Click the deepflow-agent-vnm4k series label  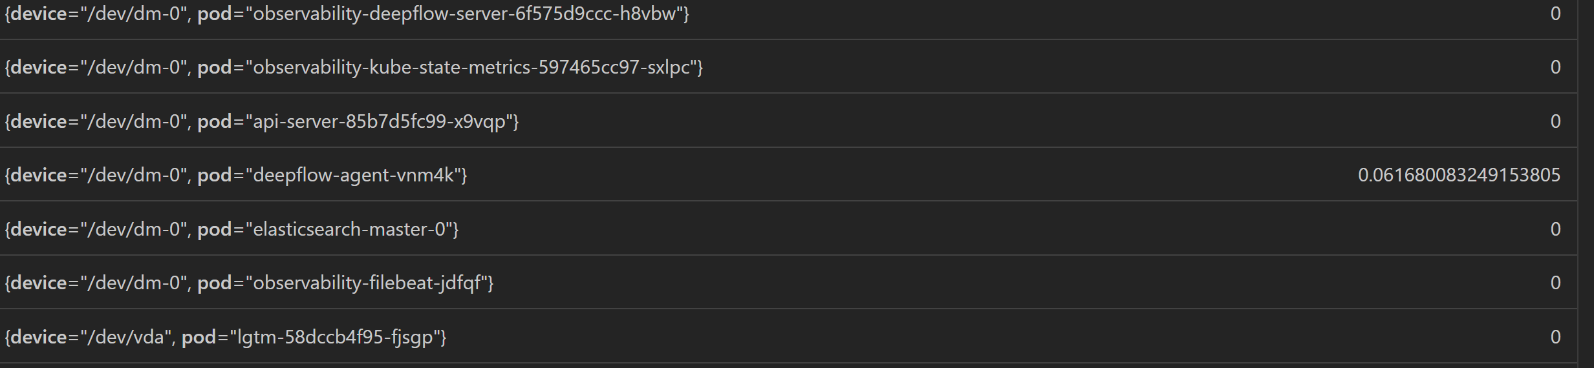point(235,175)
